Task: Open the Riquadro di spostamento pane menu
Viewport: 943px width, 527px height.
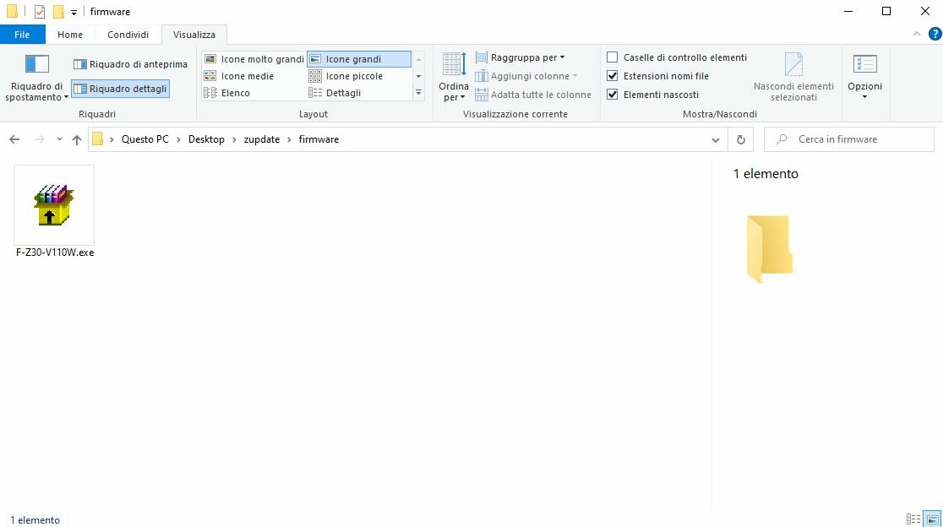Action: (x=36, y=78)
